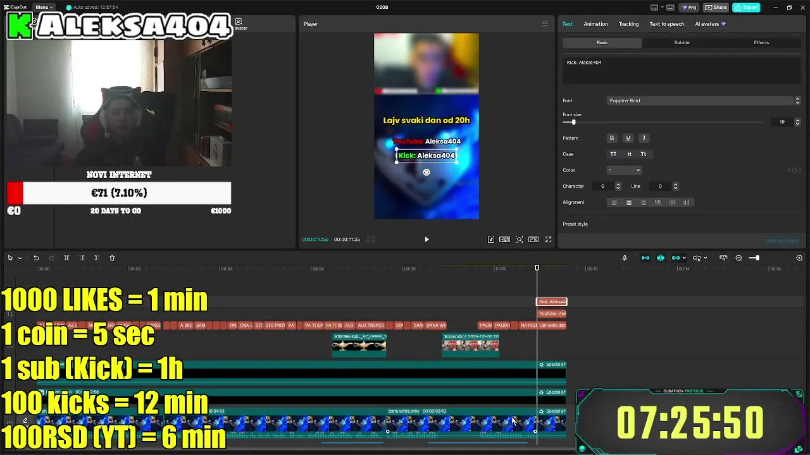Click the Line spacing stepper
This screenshot has width=810, height=455.
(x=675, y=186)
